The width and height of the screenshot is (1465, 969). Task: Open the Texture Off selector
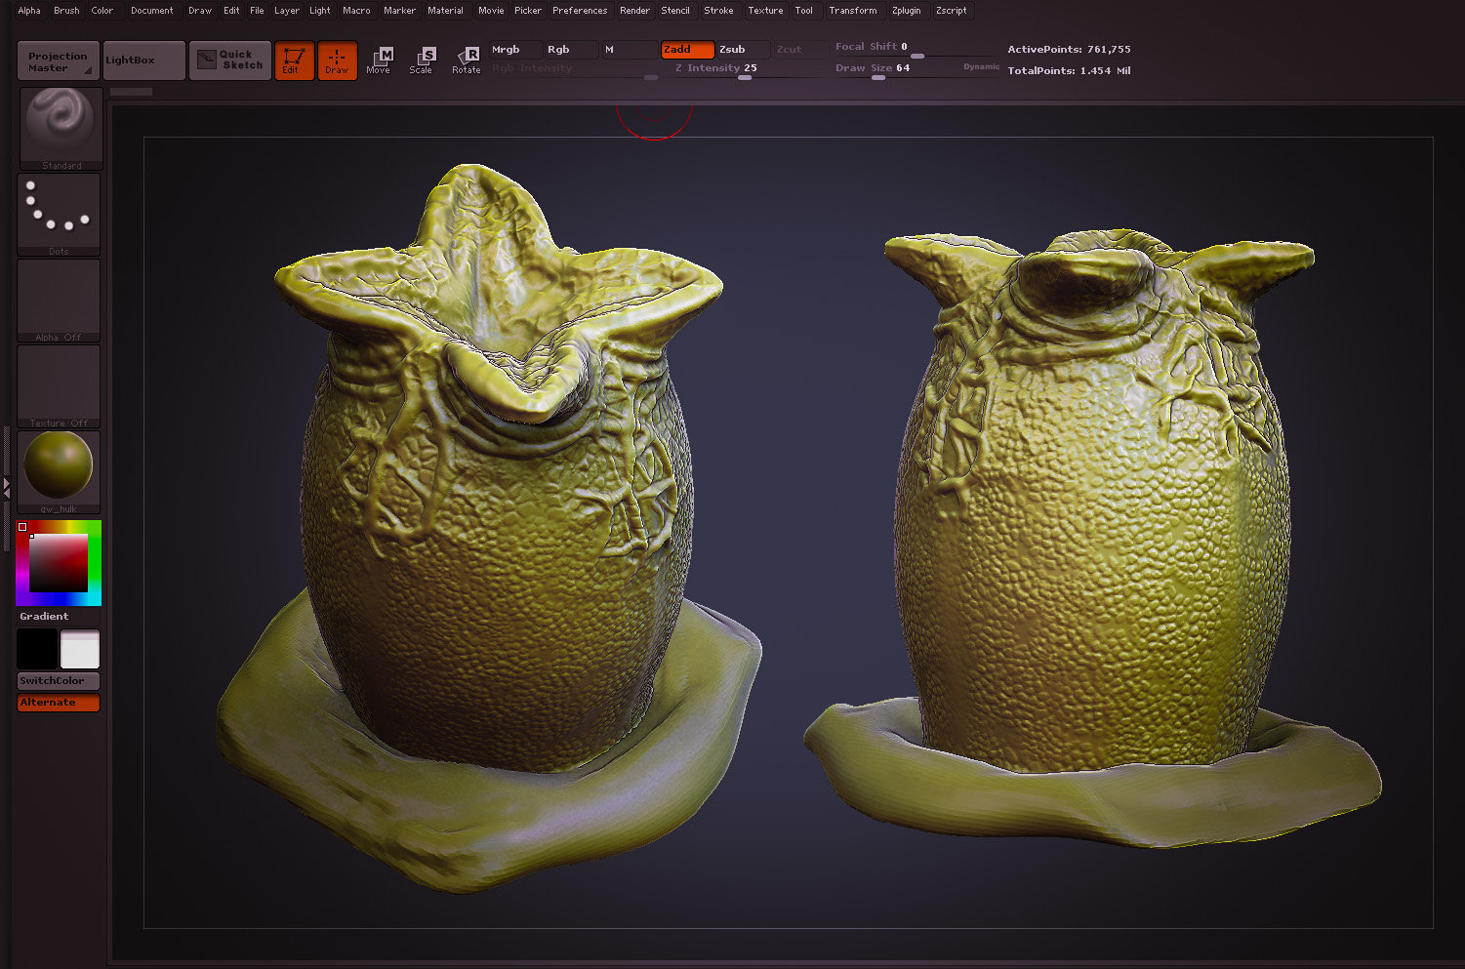coord(59,382)
